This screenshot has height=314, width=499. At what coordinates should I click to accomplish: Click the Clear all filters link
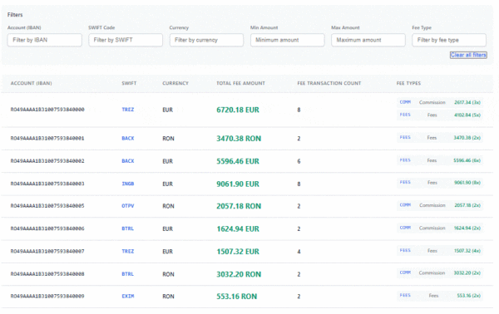tap(468, 55)
